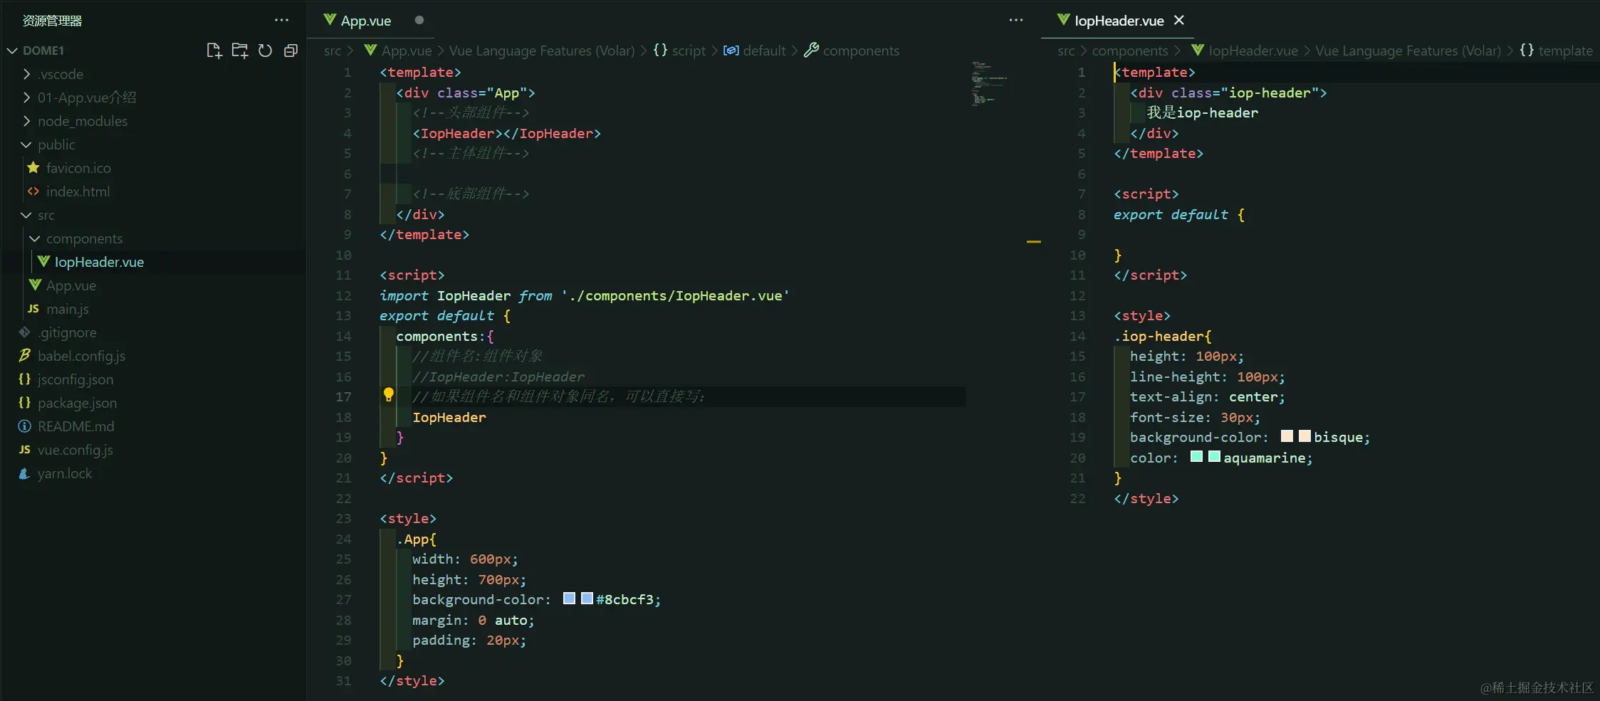Click the unsaved dot on App.vue tab

tap(419, 20)
